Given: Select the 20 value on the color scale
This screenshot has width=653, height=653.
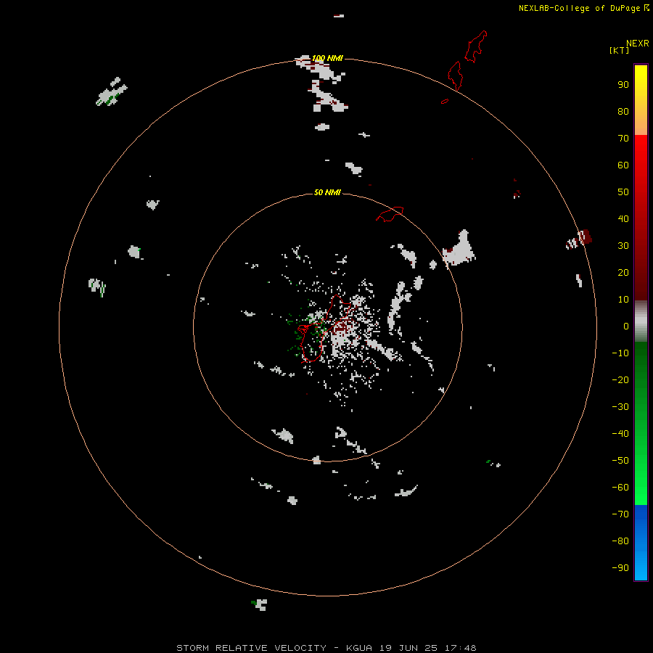Looking at the screenshot, I should tap(623, 272).
